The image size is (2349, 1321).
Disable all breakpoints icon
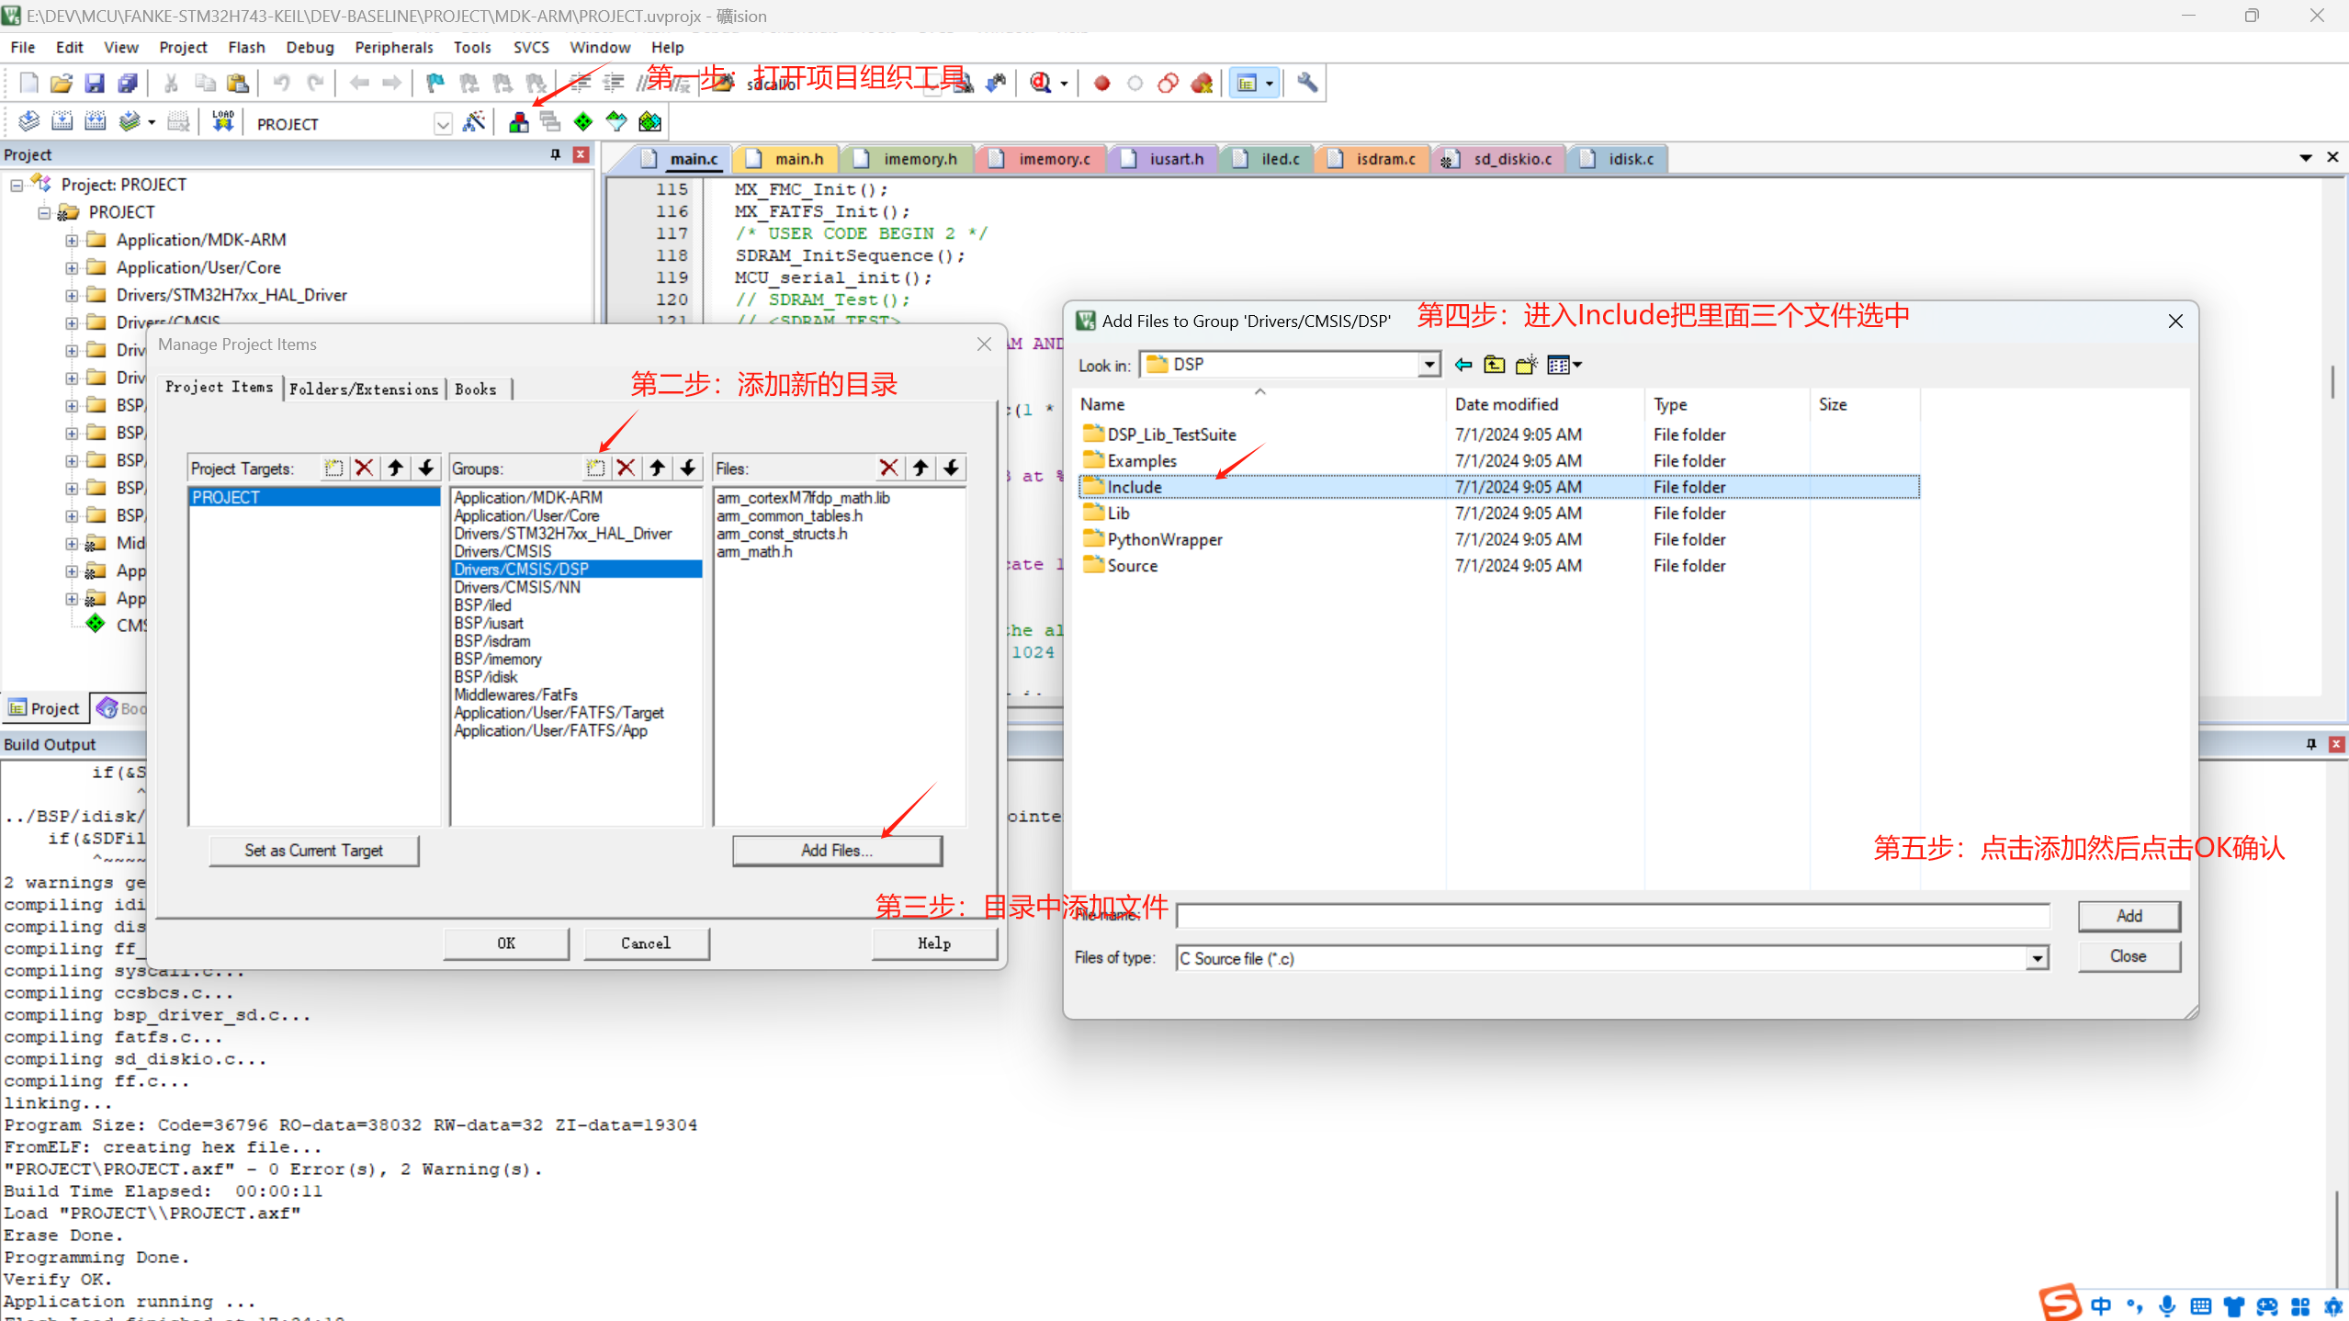click(x=1169, y=84)
